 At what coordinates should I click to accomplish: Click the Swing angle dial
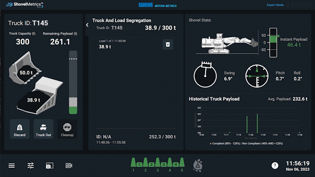pyautogui.click(x=205, y=75)
